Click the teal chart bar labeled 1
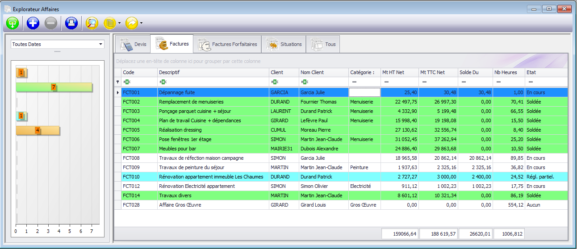 click(21, 116)
